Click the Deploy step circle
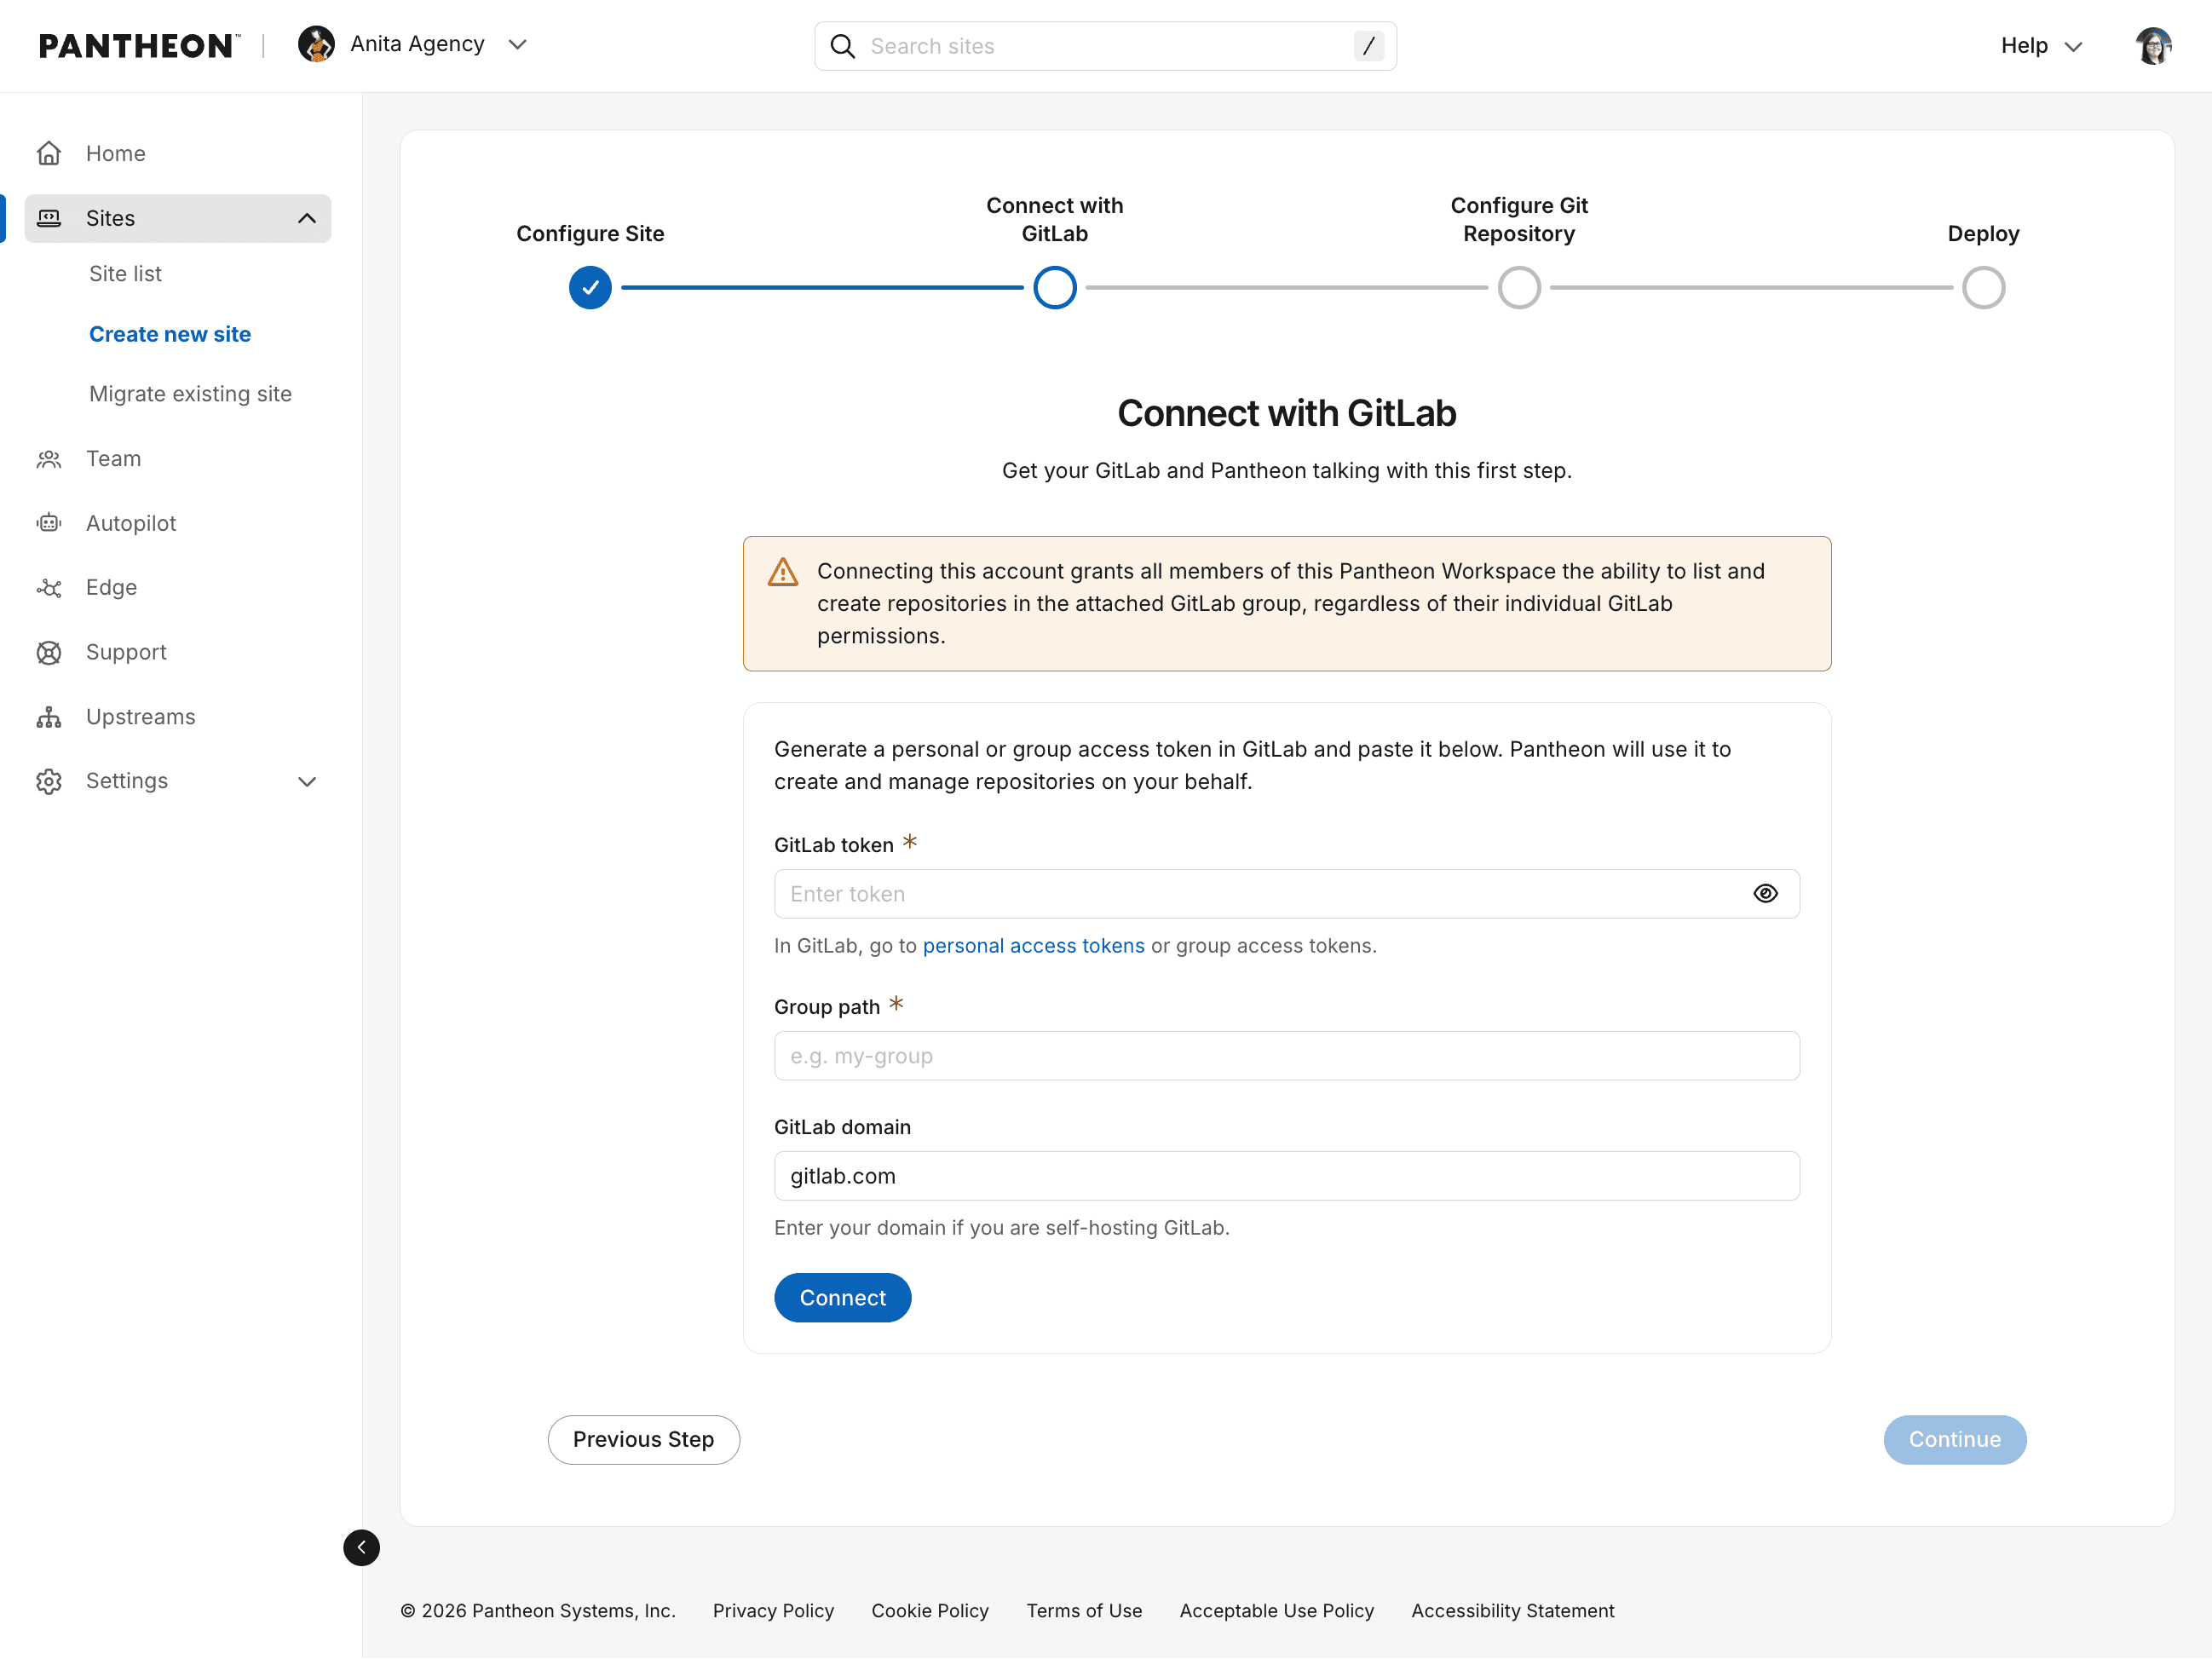The width and height of the screenshot is (2212, 1659). tap(1983, 288)
